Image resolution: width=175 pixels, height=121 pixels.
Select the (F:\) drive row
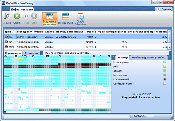pyautogui.click(x=12, y=46)
